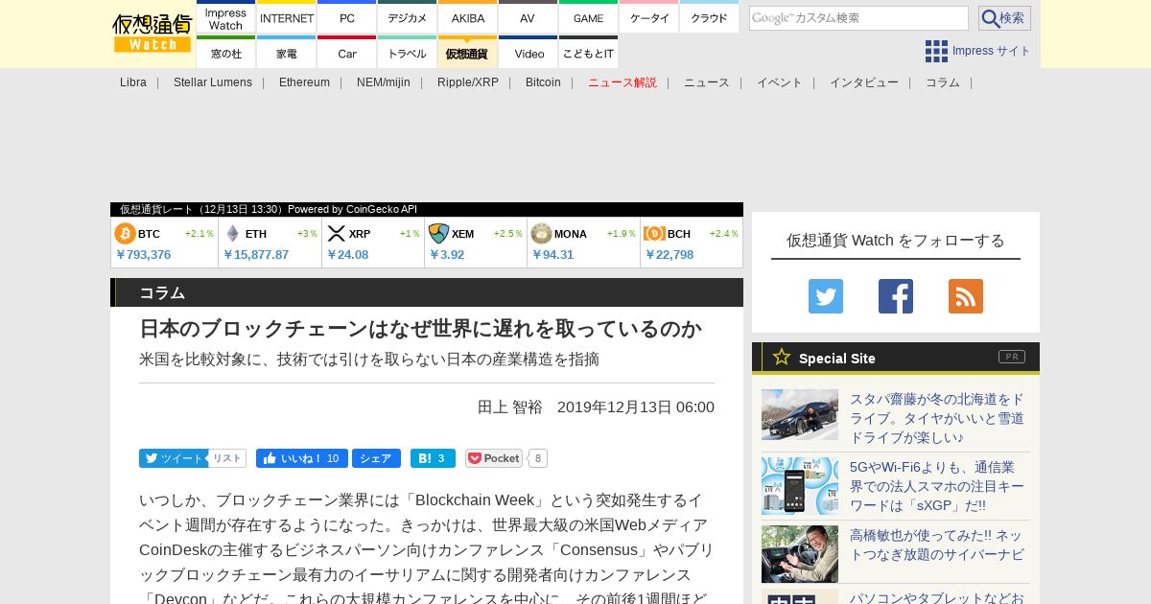Save article to Pocket
The width and height of the screenshot is (1151, 604).
click(x=494, y=458)
